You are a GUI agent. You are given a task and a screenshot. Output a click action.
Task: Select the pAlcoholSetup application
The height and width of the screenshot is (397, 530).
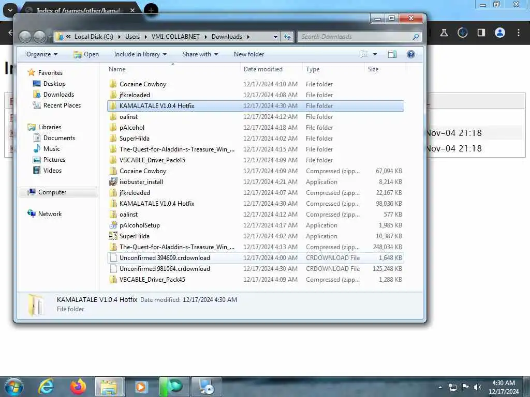[256, 225]
